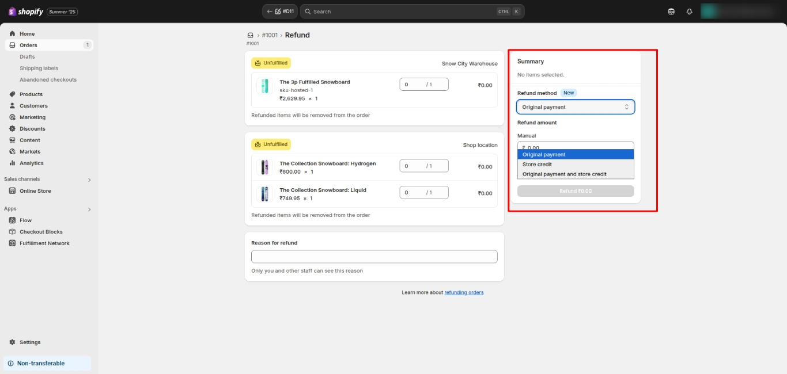Click the search magnifier icon
The width and height of the screenshot is (787, 374).
click(x=308, y=12)
